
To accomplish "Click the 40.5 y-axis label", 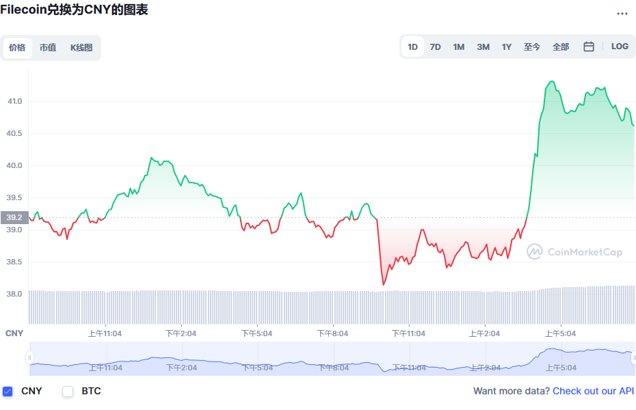I will click(14, 133).
